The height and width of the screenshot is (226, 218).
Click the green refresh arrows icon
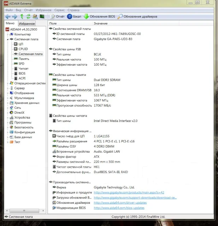(28, 17)
